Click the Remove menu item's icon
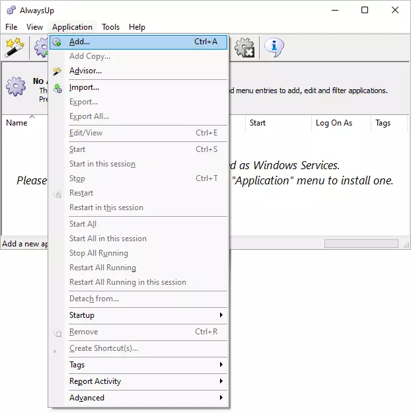This screenshot has height=413, width=411. click(x=57, y=332)
